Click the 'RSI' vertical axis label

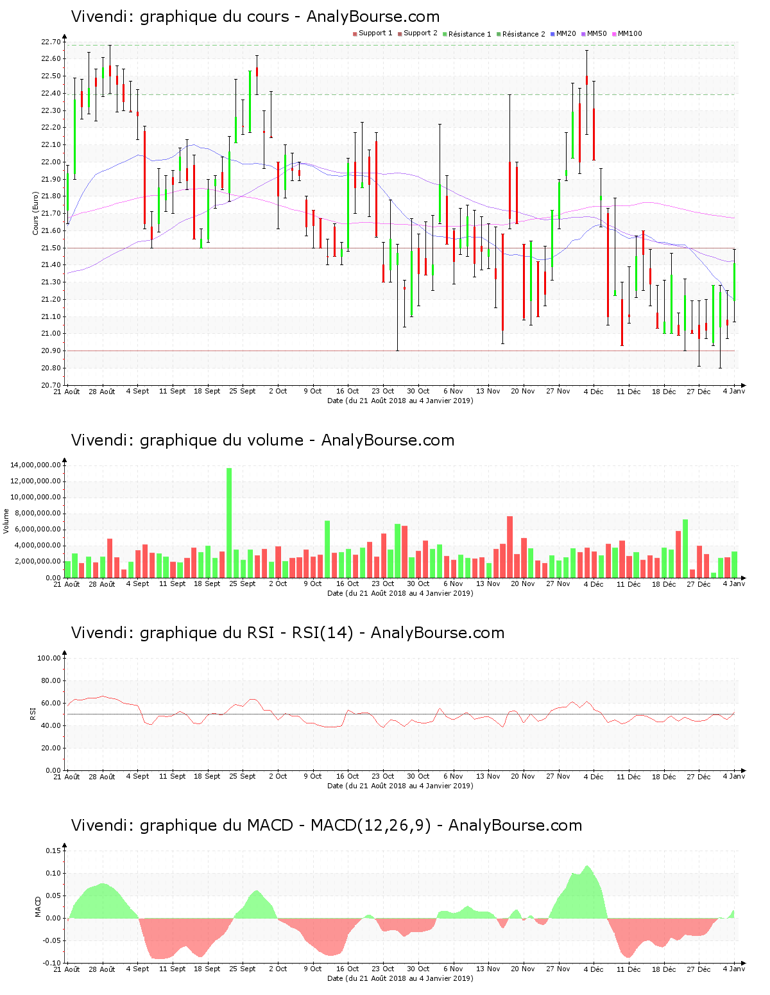[33, 713]
